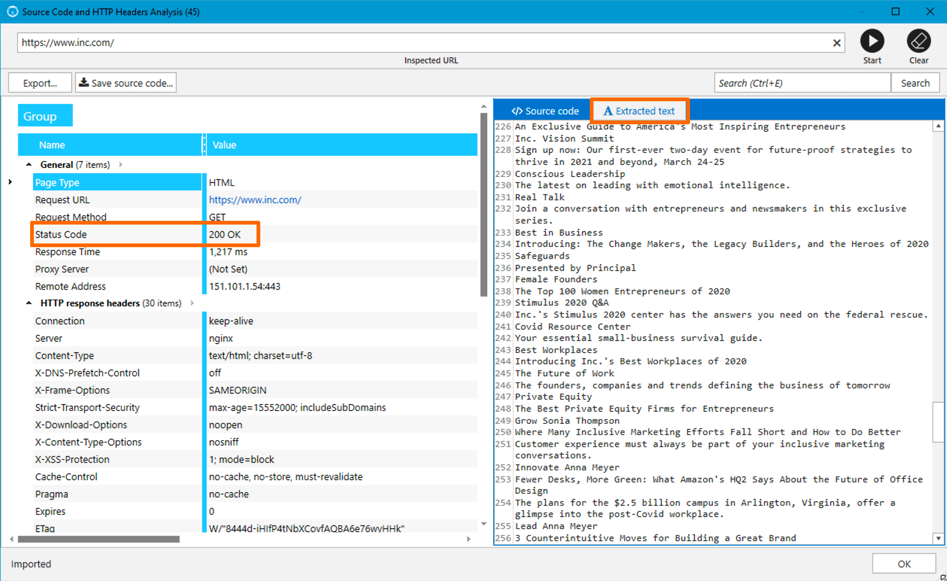Click line 247 Private Equity text
This screenshot has height=581, width=947.
553,396
